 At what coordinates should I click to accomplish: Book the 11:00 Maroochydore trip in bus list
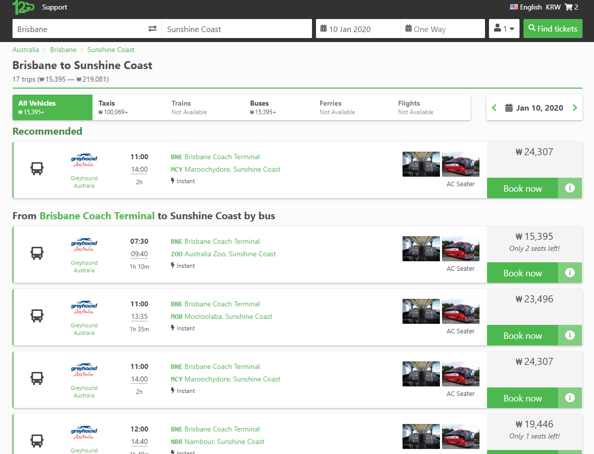pos(522,398)
